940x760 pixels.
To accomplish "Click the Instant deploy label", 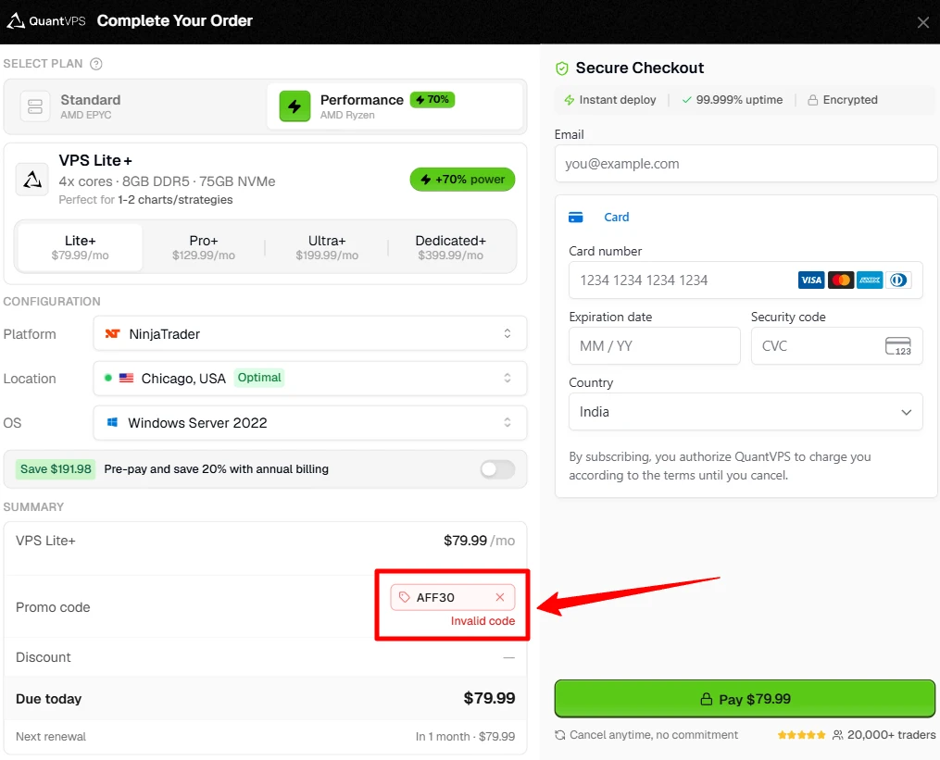I will pos(610,99).
